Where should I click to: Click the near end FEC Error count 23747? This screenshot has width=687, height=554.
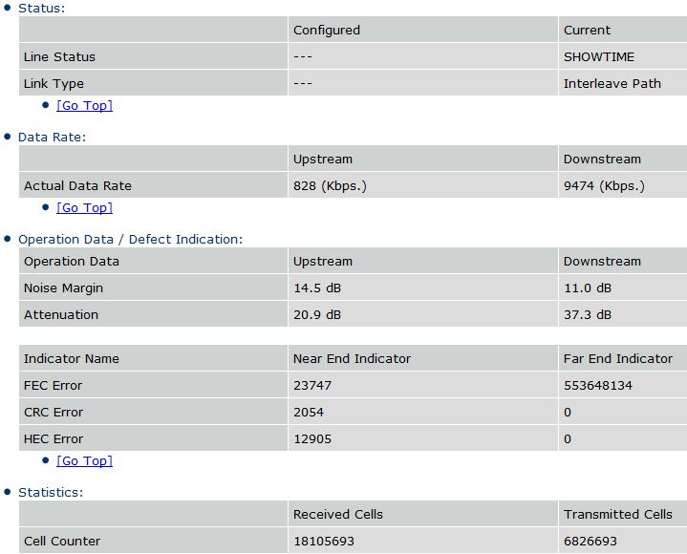312,385
